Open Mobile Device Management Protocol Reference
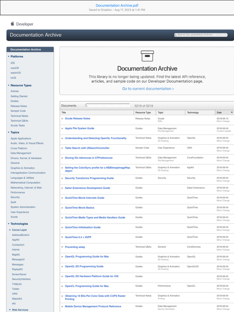The width and height of the screenshot is (234, 312). pyautogui.click(x=93, y=307)
